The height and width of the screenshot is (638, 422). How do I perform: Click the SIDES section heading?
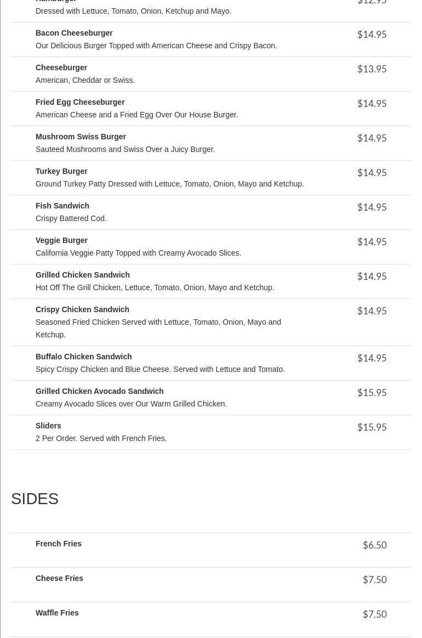(35, 499)
